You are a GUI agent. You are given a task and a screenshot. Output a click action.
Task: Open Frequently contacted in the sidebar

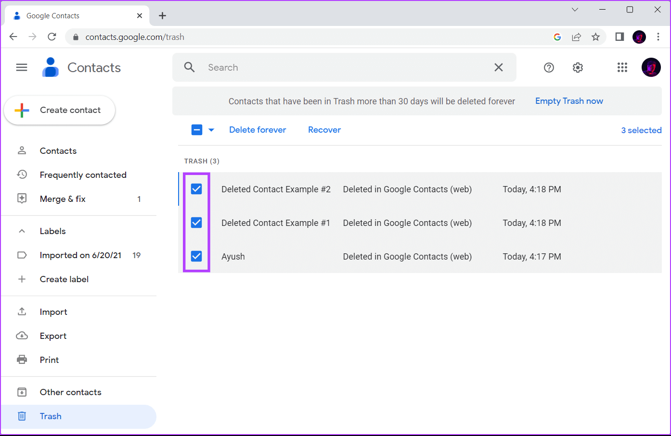point(79,174)
